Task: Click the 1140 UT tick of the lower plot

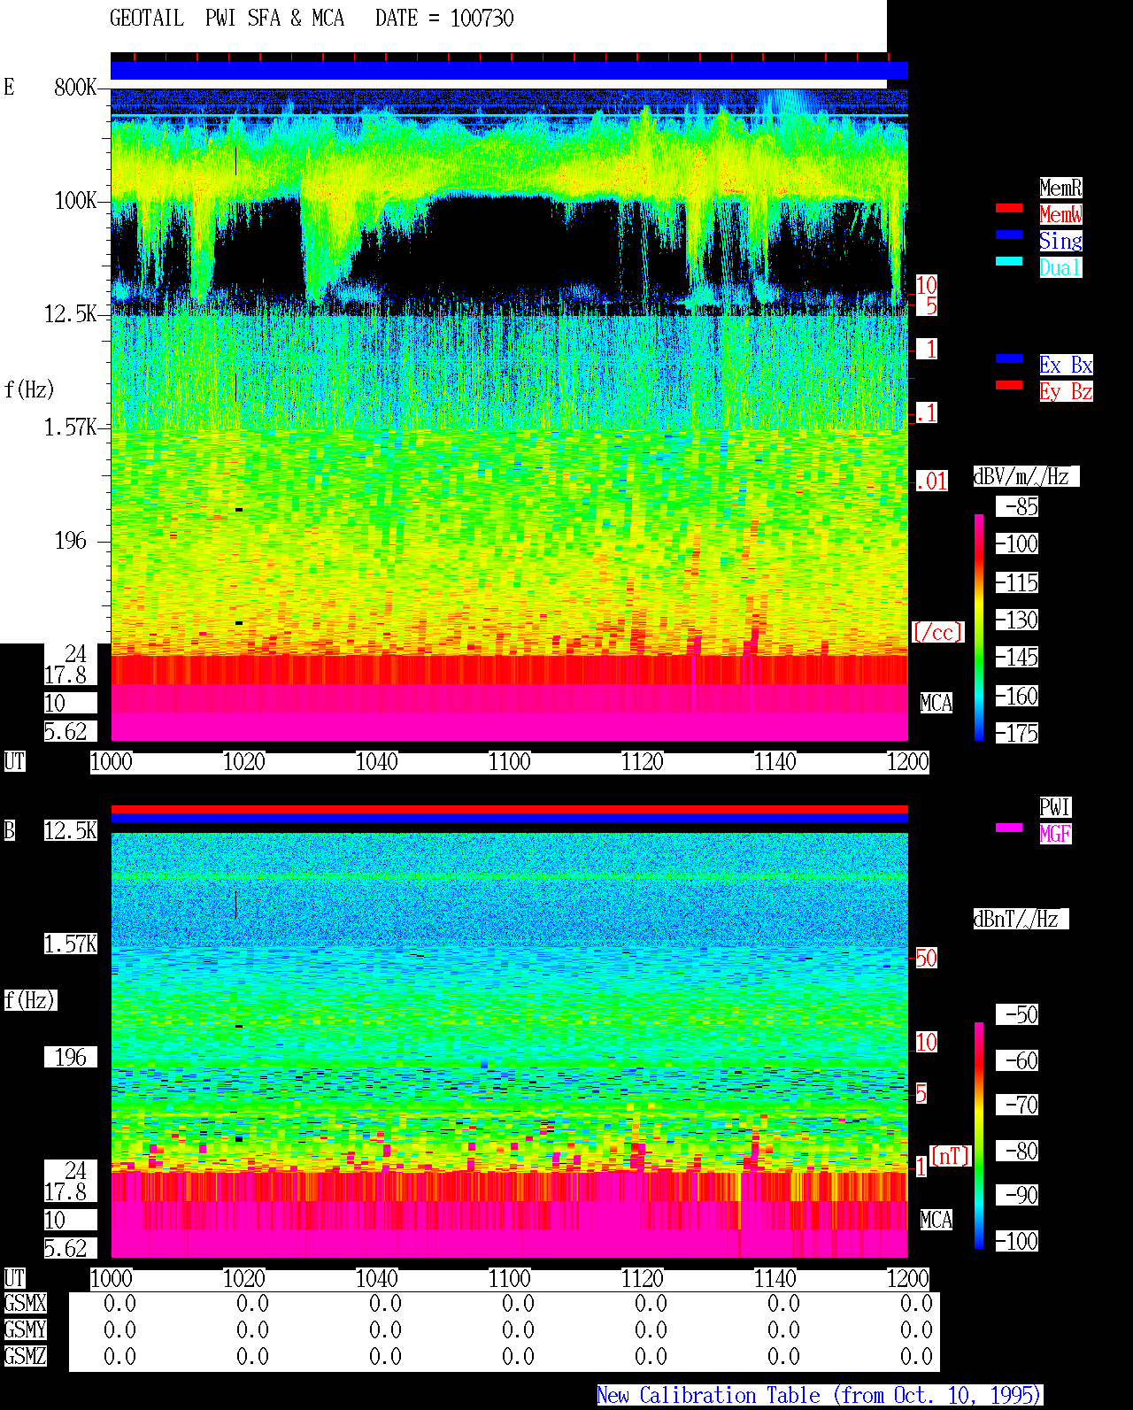Action: point(775,1279)
